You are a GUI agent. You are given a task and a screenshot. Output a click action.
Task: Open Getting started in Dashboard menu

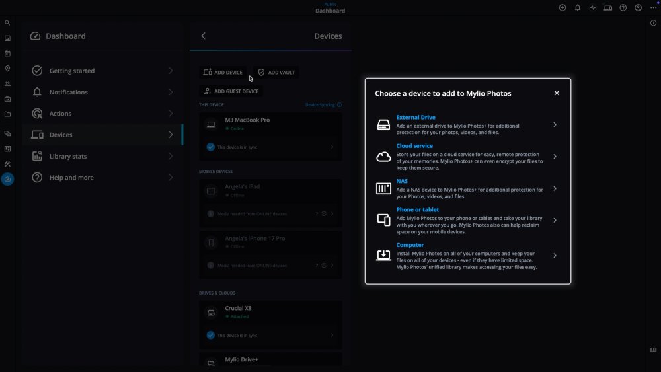click(102, 71)
